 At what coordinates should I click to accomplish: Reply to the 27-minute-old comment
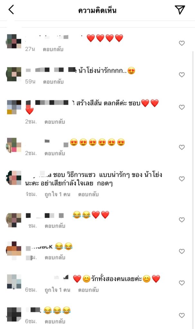coord(53,49)
